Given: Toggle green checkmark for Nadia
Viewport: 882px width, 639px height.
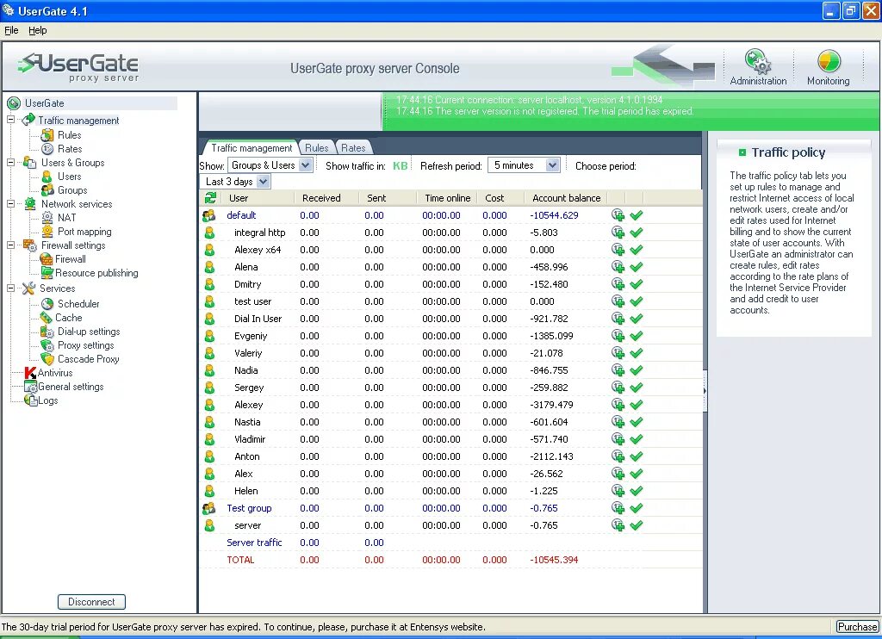Looking at the screenshot, I should point(637,370).
